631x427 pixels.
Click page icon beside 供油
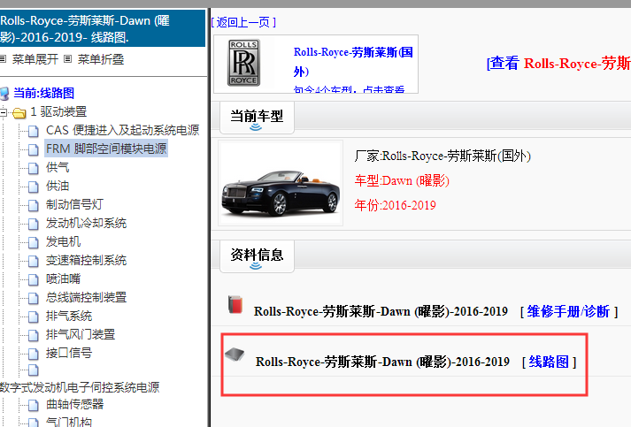click(34, 187)
